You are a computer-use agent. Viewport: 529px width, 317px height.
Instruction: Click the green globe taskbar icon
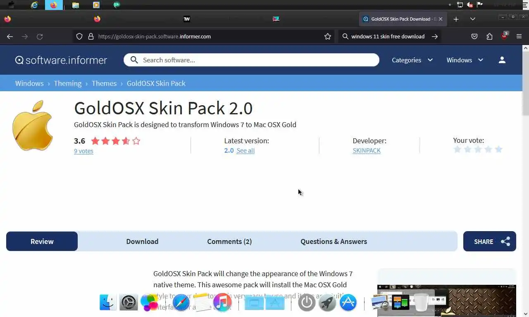117,5
